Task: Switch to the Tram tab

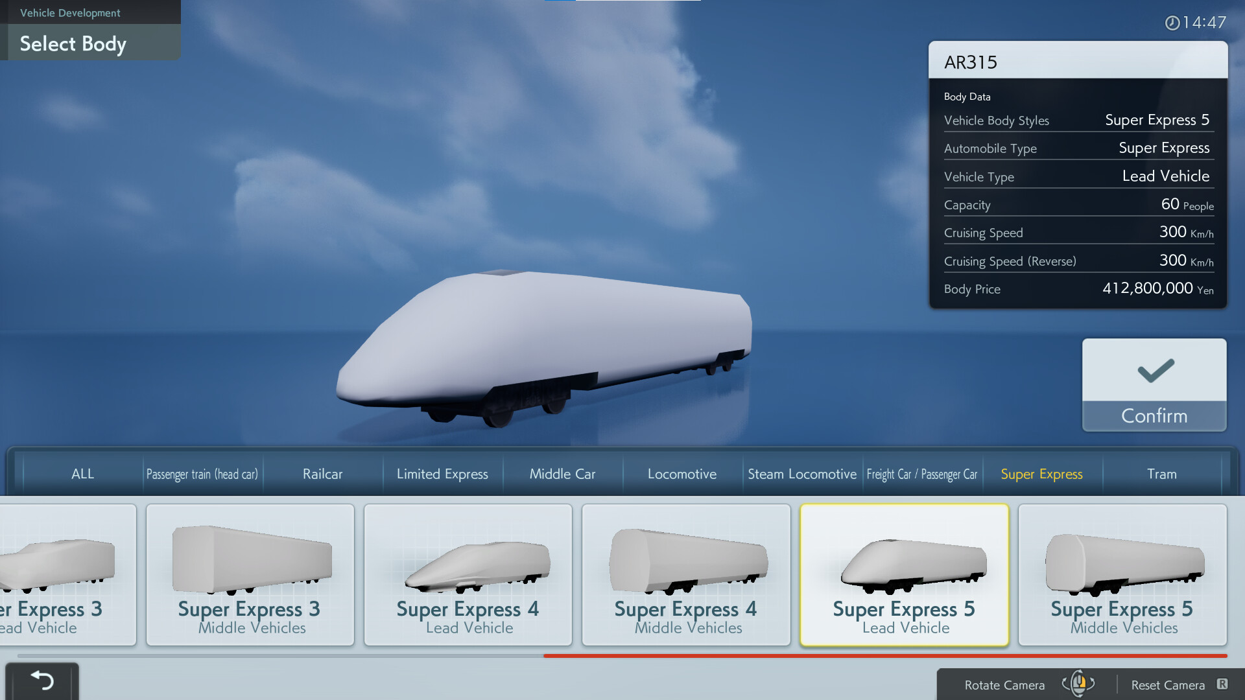Action: (x=1161, y=474)
